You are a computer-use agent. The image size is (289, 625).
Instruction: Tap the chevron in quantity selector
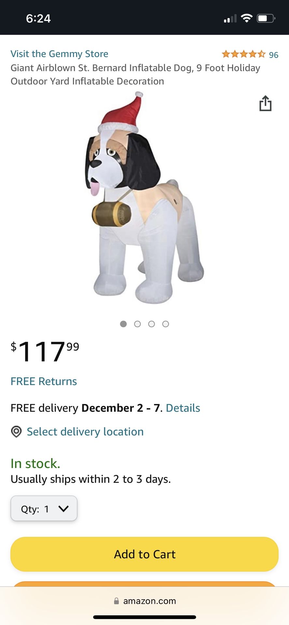click(x=64, y=508)
